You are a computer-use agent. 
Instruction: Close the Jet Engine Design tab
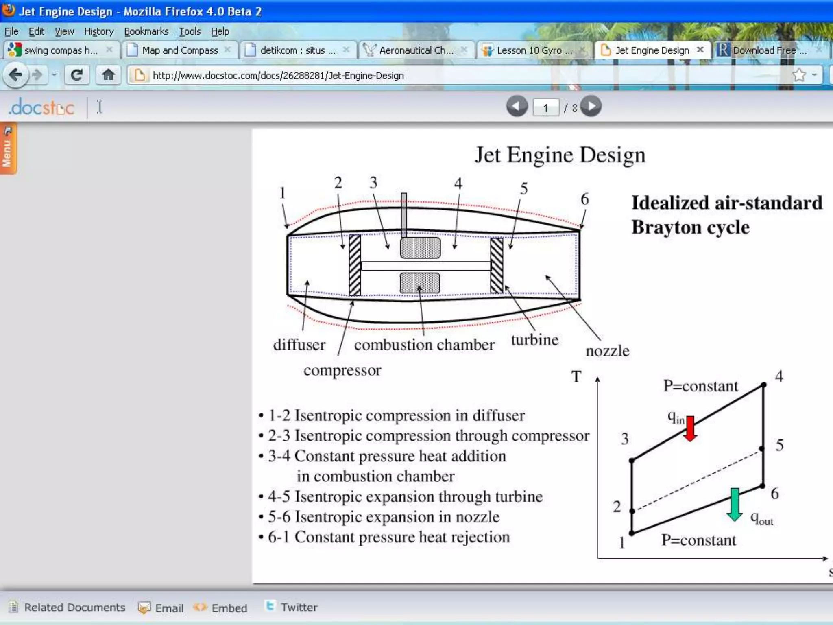(x=700, y=50)
